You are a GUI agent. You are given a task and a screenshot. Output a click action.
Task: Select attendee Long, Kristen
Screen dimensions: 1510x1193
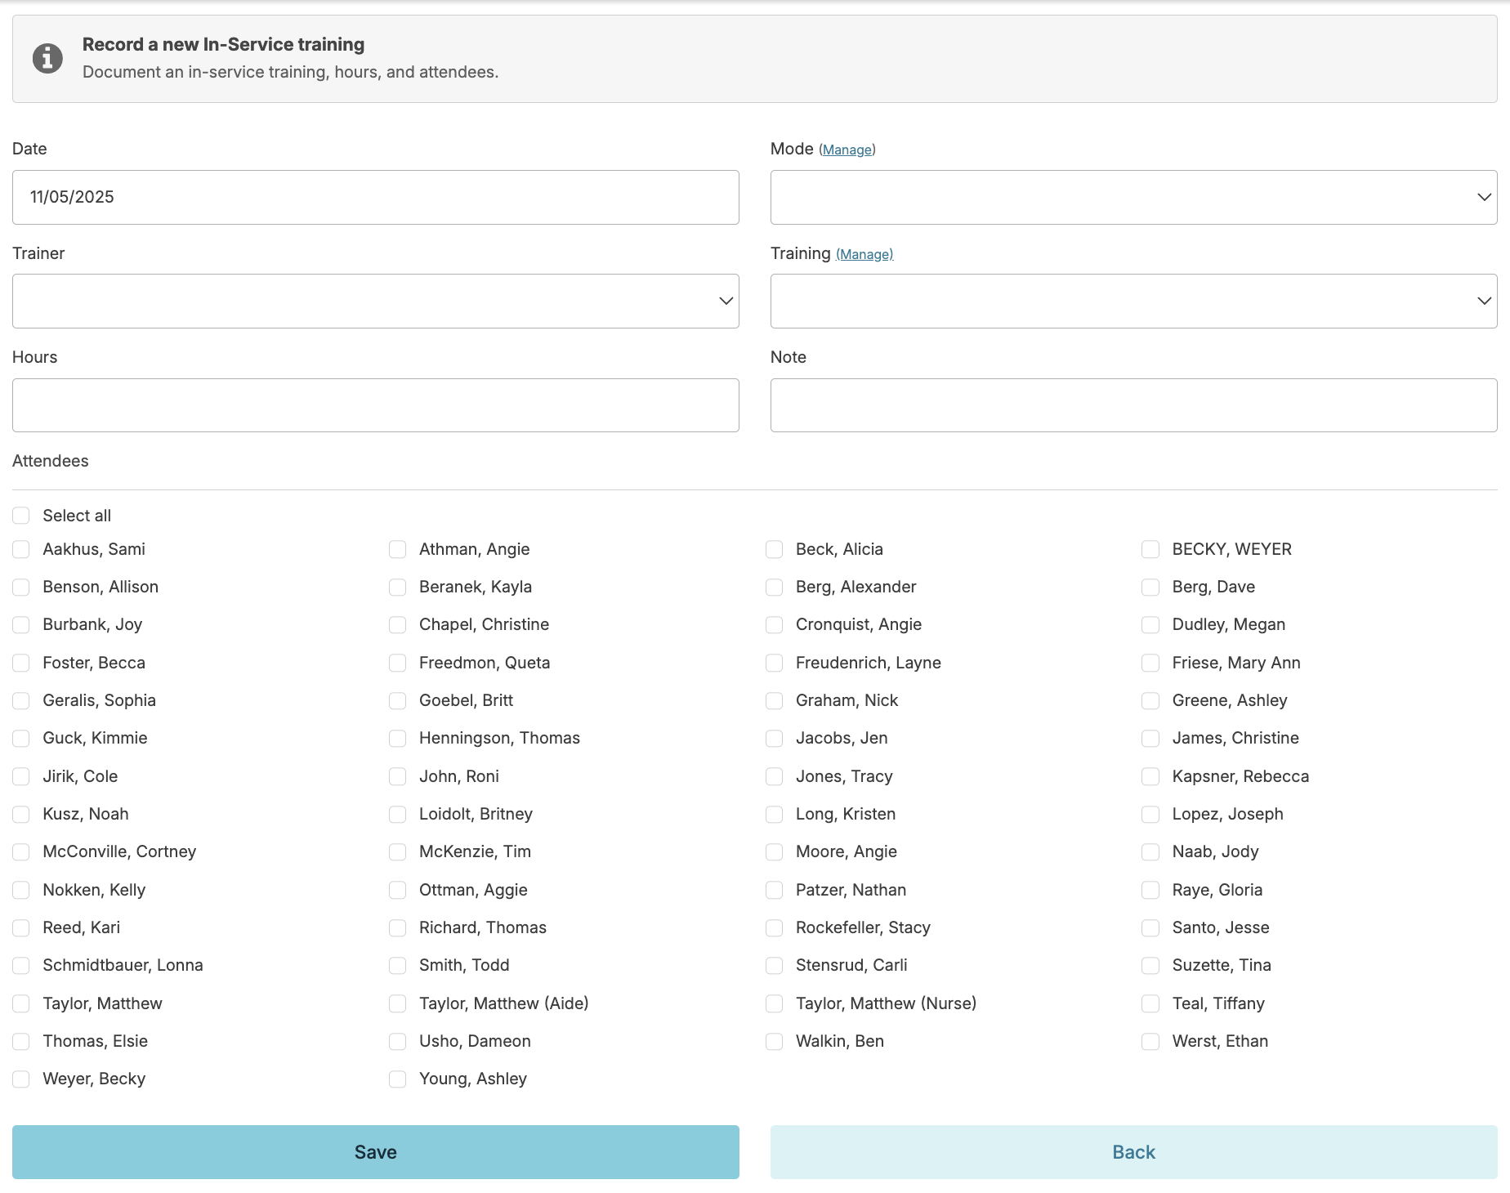pos(775,814)
